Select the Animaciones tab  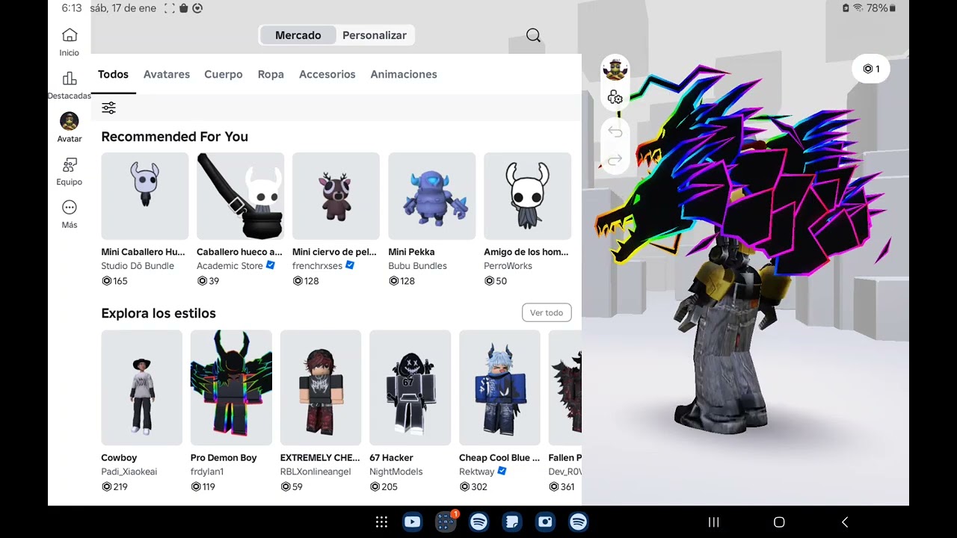[404, 74]
